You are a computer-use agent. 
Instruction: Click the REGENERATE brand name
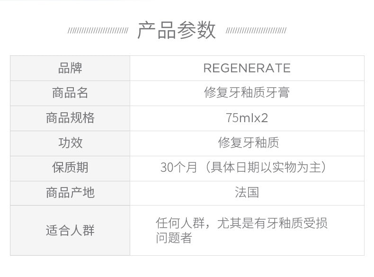[247, 68]
